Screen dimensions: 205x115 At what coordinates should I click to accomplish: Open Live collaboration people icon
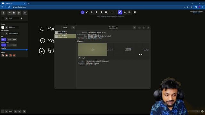25,13
